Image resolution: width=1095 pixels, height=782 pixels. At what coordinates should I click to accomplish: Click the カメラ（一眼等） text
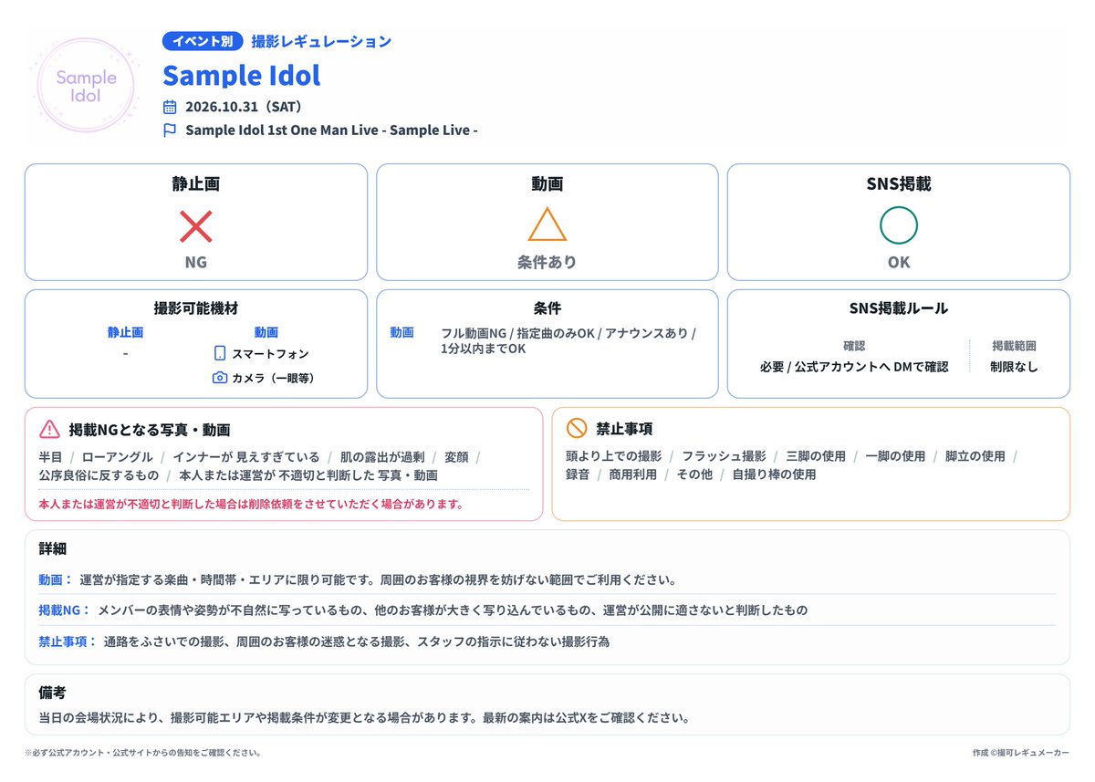click(274, 378)
